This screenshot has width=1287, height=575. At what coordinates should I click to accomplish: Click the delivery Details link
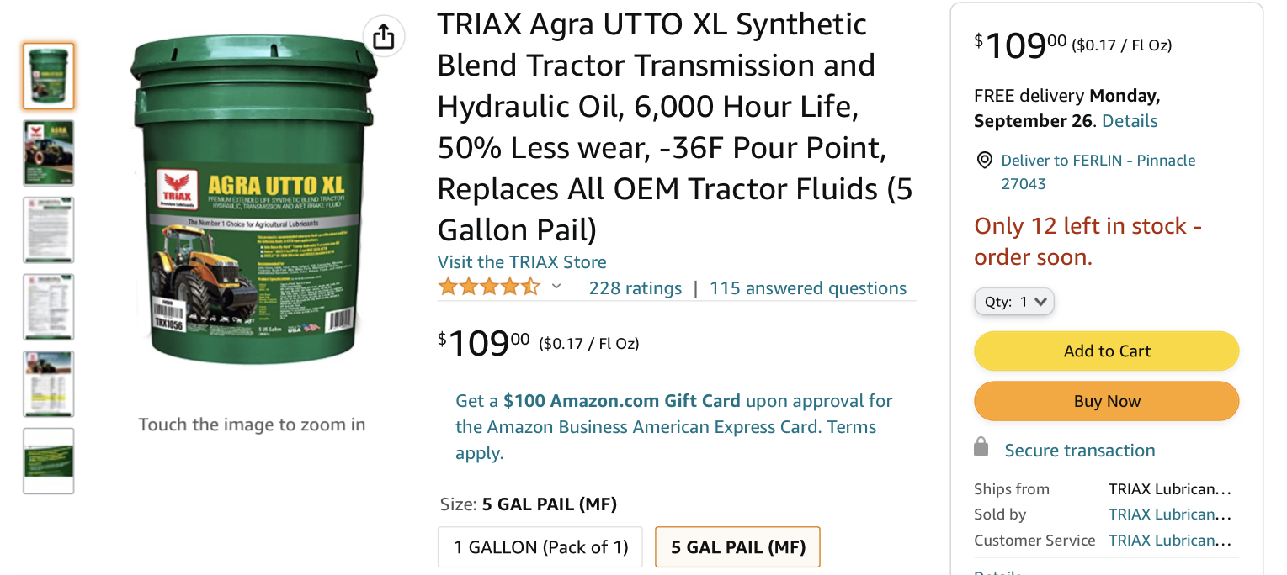click(1130, 121)
